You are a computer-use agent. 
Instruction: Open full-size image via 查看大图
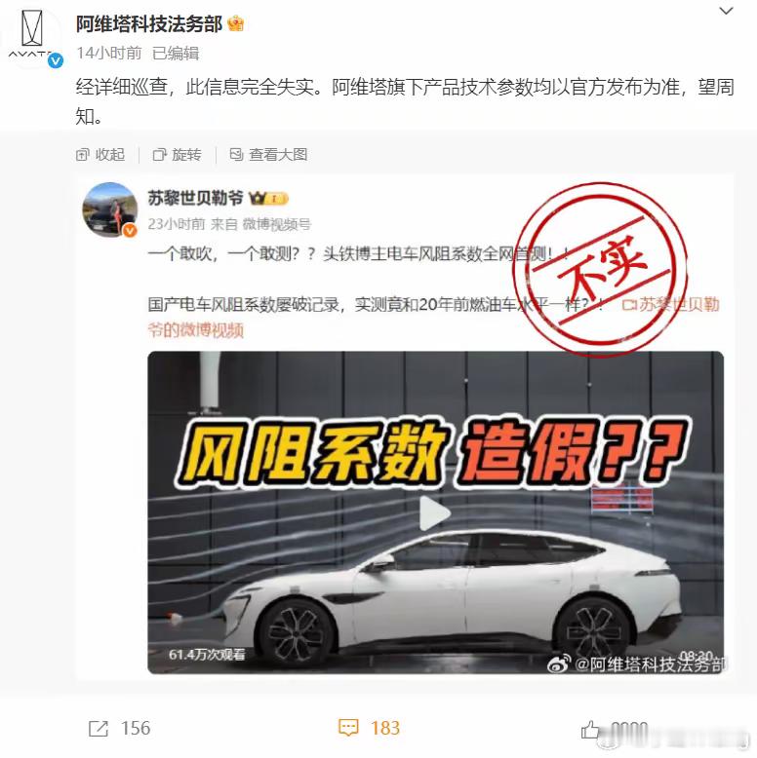click(268, 155)
